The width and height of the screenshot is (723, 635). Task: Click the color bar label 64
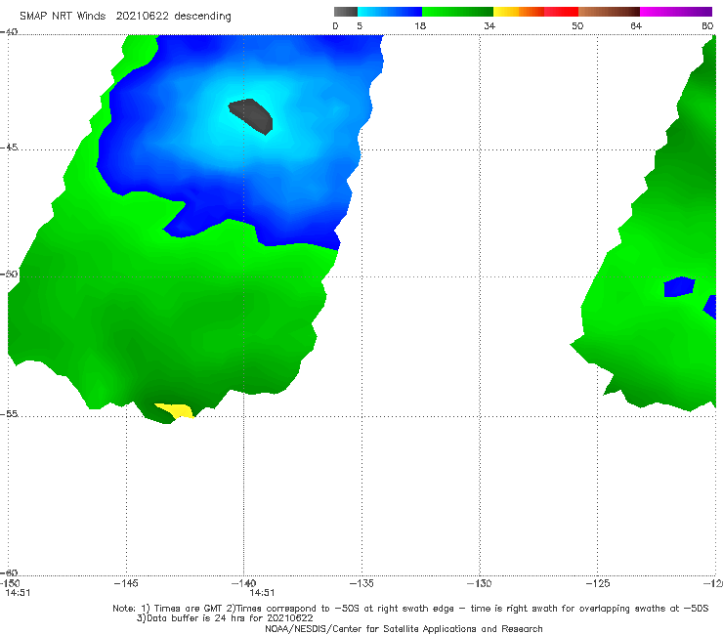(636, 26)
